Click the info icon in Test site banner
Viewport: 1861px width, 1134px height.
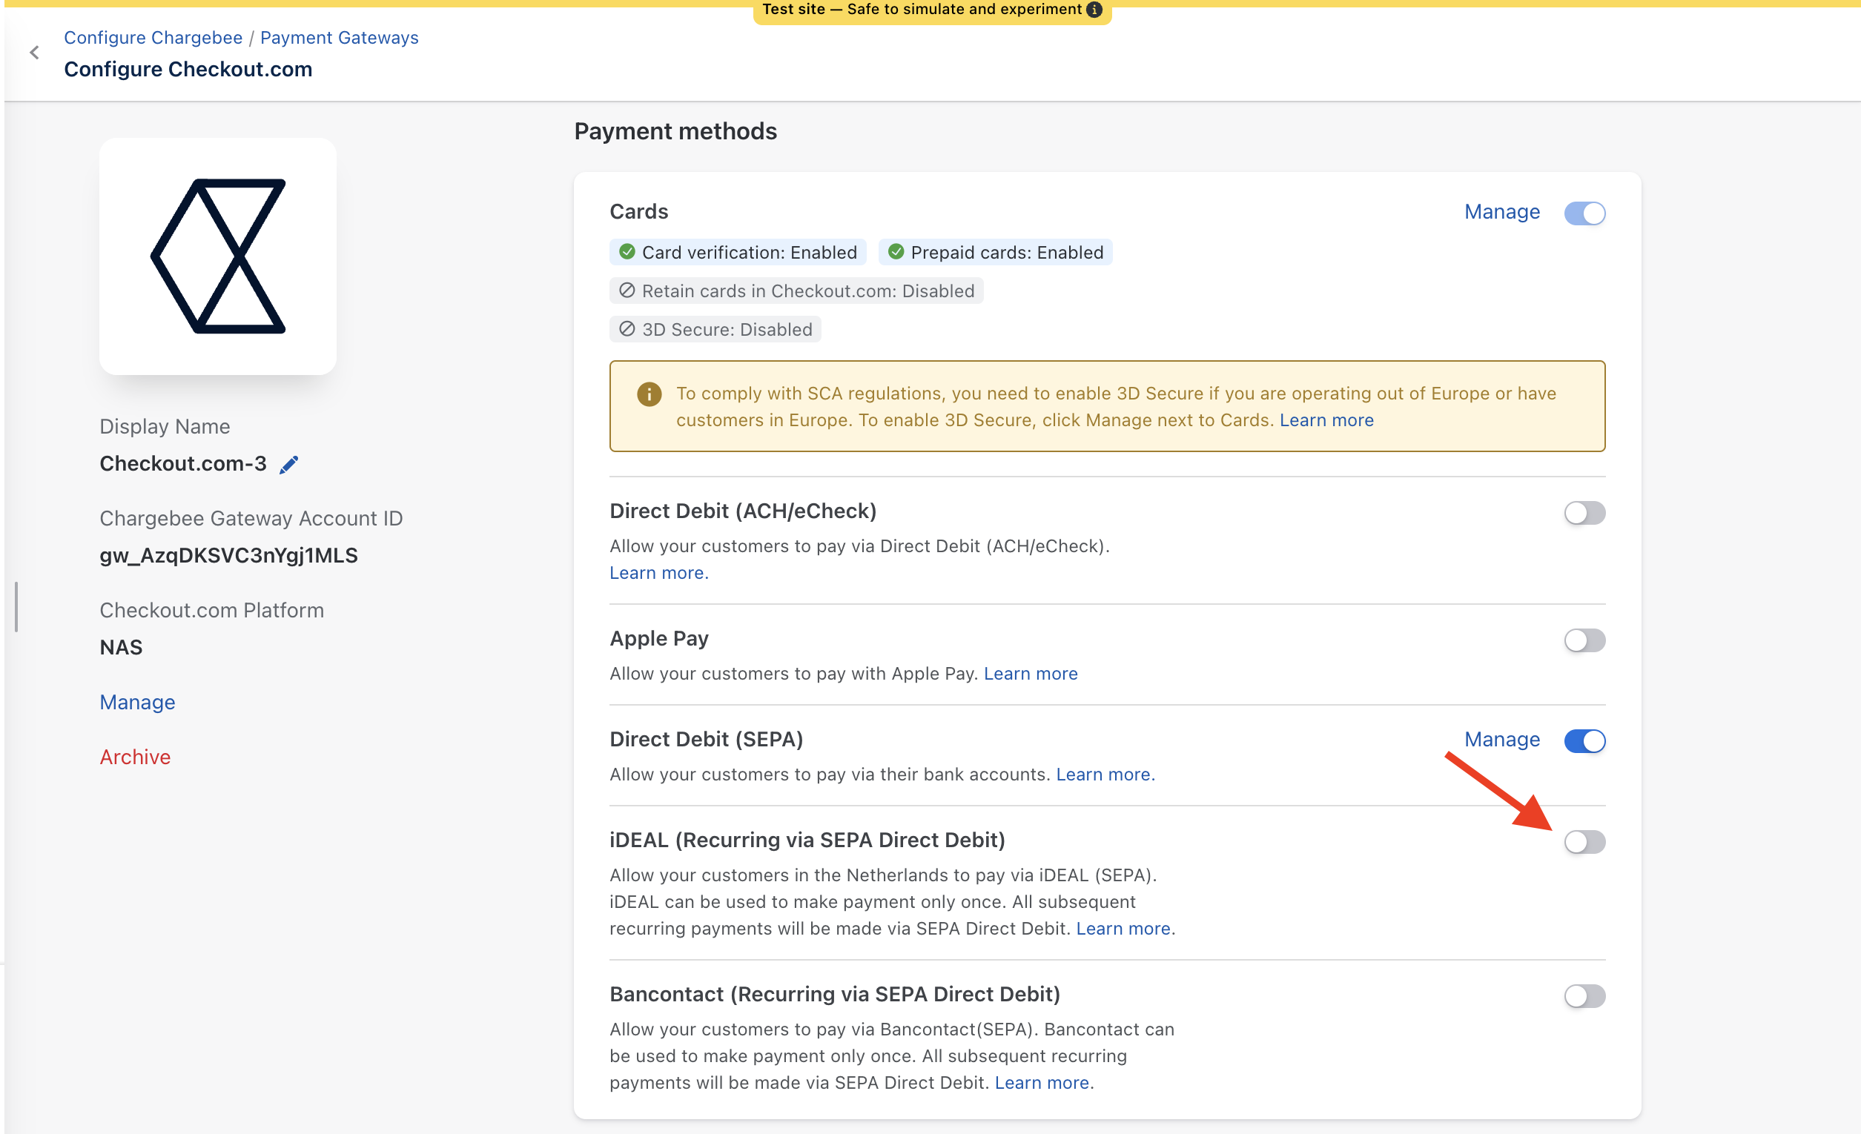point(1094,10)
